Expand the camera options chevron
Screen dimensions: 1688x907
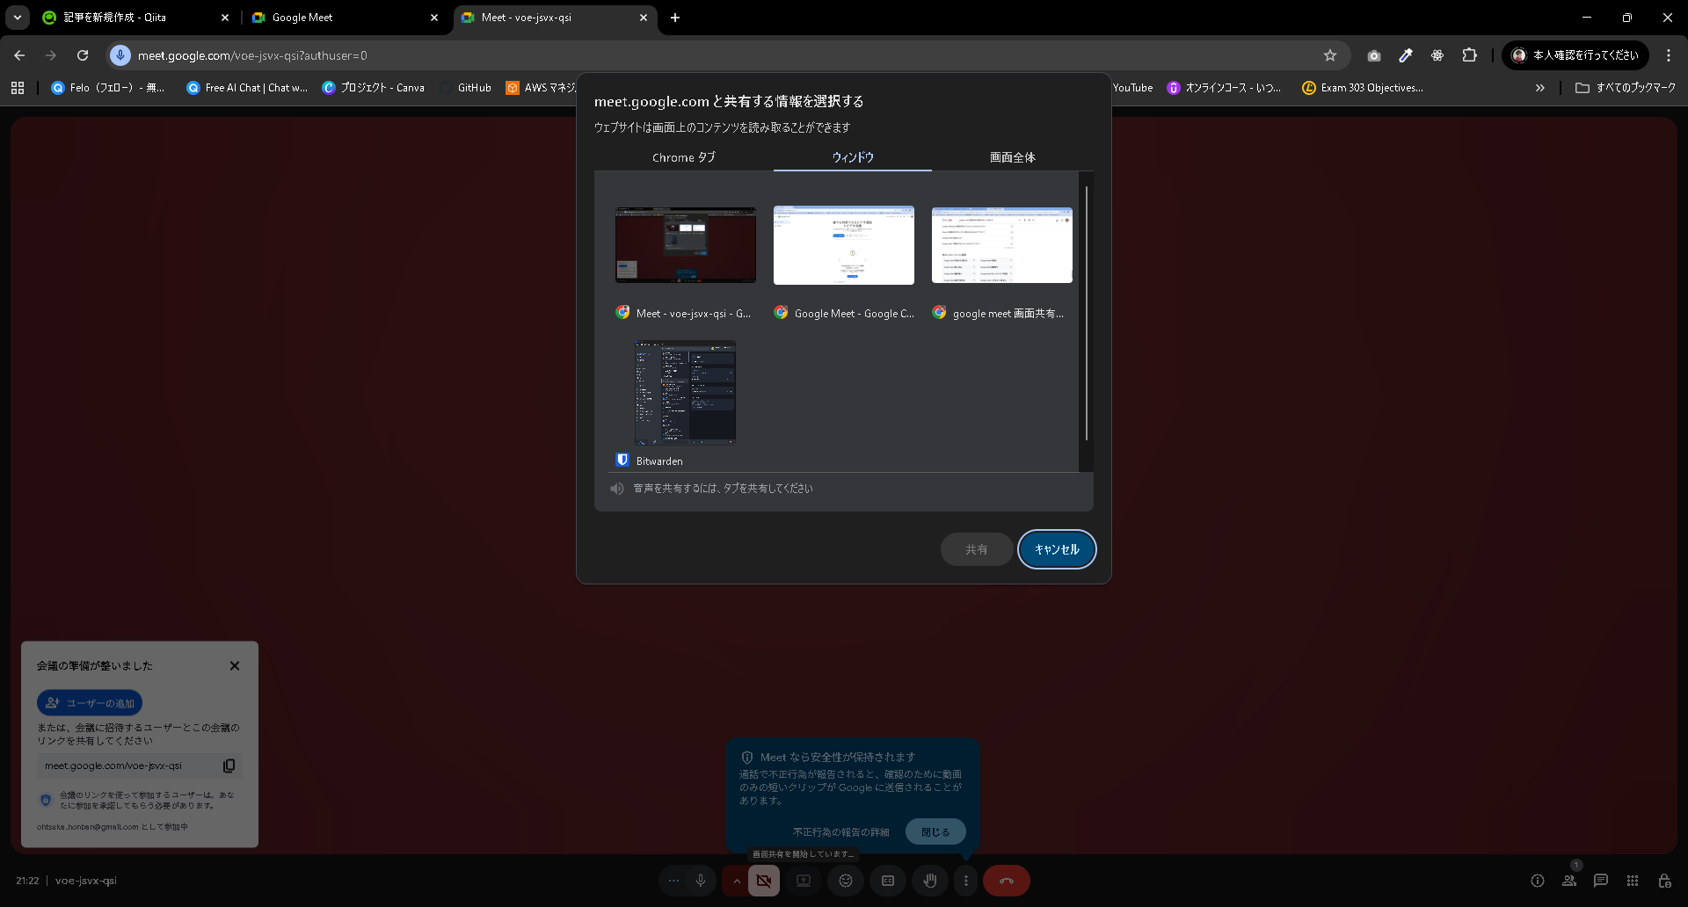(736, 881)
